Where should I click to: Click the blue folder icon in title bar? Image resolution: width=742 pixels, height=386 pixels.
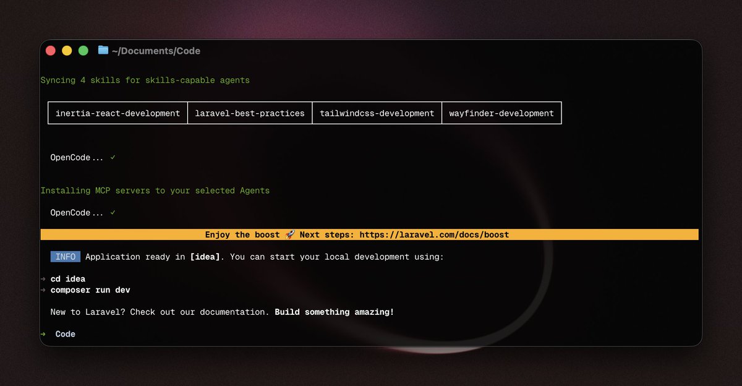point(103,50)
